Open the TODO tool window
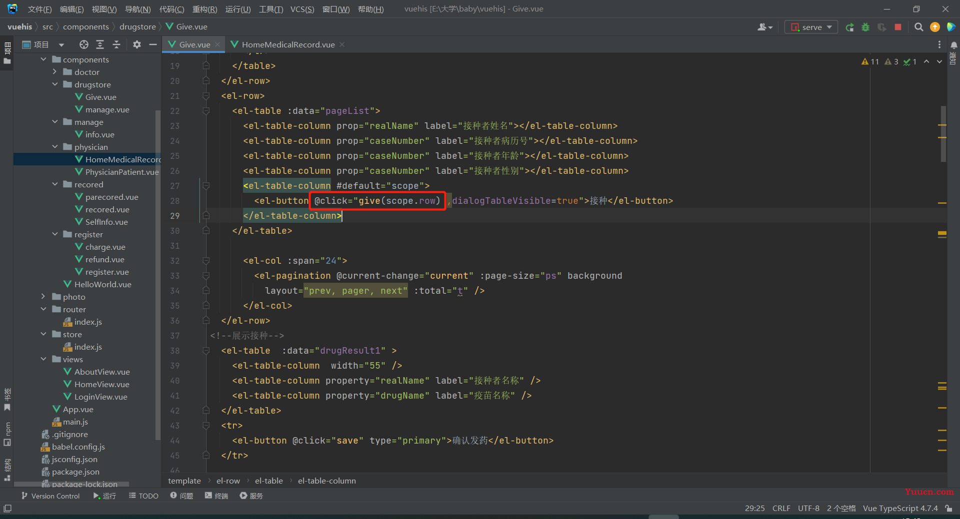This screenshot has width=960, height=519. coord(143,496)
